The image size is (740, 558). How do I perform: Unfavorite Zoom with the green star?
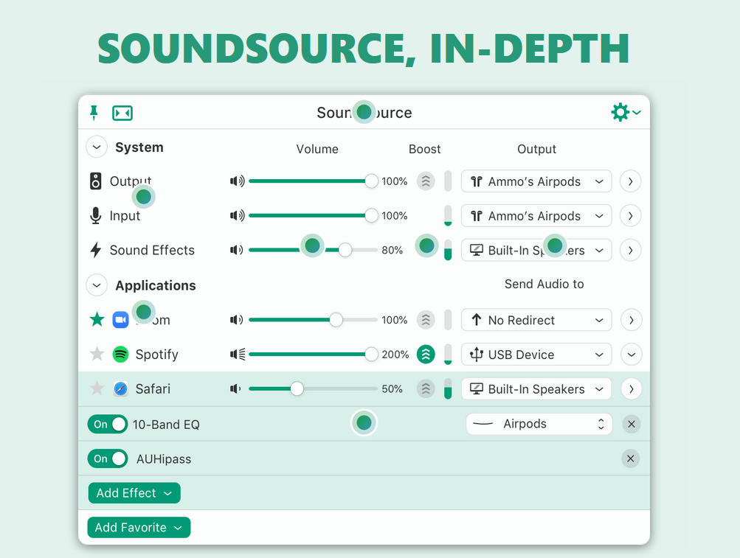click(97, 319)
